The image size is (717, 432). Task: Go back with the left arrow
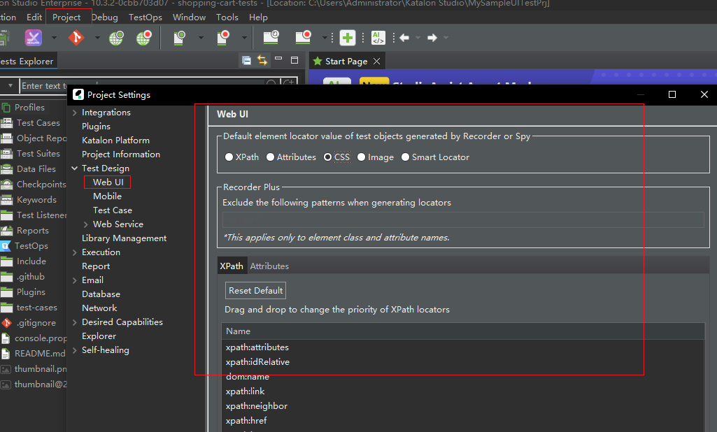pos(404,38)
